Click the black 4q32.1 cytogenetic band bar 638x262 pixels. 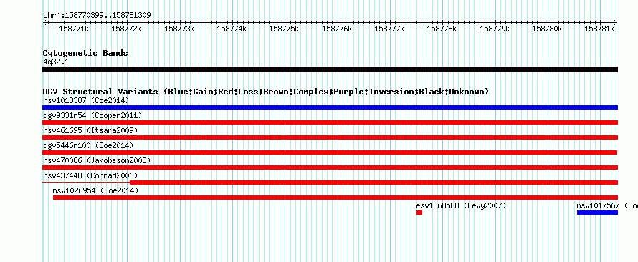click(x=330, y=69)
